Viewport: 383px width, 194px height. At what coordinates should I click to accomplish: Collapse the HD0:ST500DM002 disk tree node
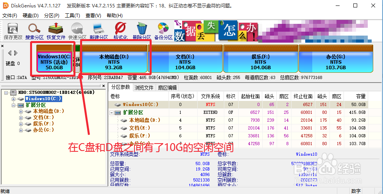coord(6,93)
